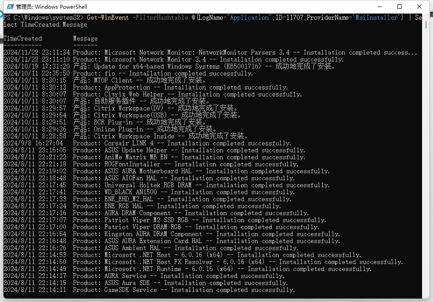Click the KB5001716 update entry line
Image resolution: width=433 pixels, height=302 pixels.
[x=174, y=66]
